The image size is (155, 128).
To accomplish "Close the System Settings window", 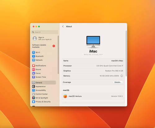I will click(x=33, y=26).
